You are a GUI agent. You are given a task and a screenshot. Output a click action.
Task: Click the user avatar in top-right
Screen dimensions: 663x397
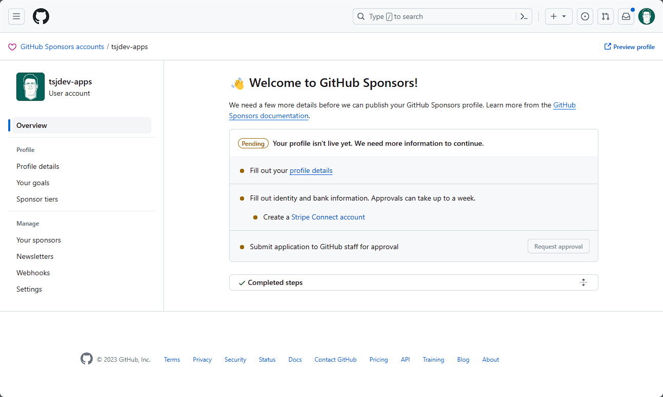(x=647, y=16)
